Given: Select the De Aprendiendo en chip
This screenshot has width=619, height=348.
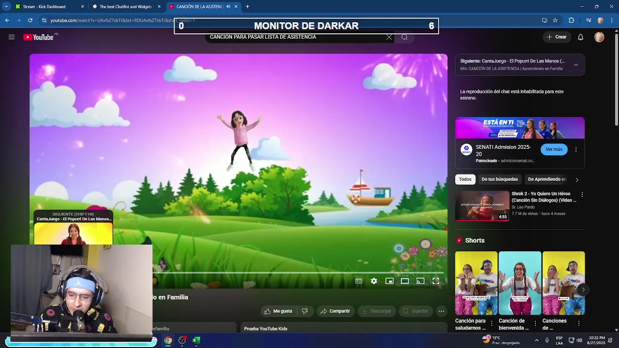Looking at the screenshot, I should pos(547,179).
